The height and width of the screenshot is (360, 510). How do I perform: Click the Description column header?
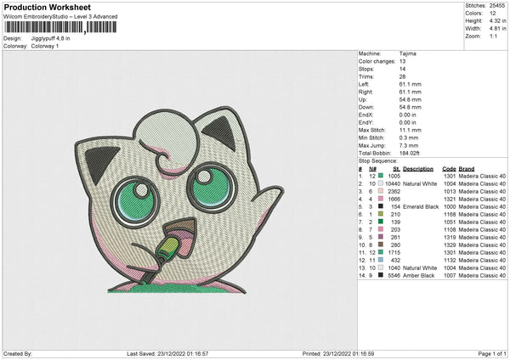pyautogui.click(x=418, y=169)
